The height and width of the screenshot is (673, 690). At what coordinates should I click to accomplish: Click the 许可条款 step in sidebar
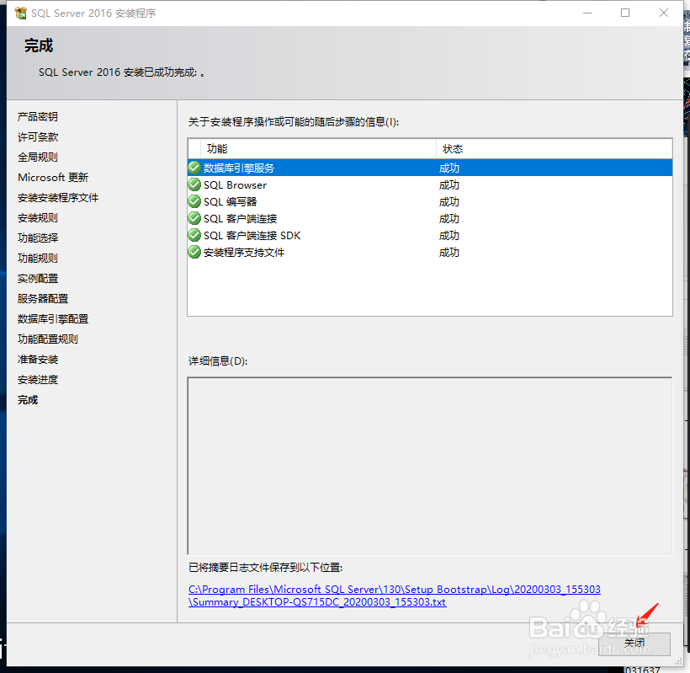38,136
